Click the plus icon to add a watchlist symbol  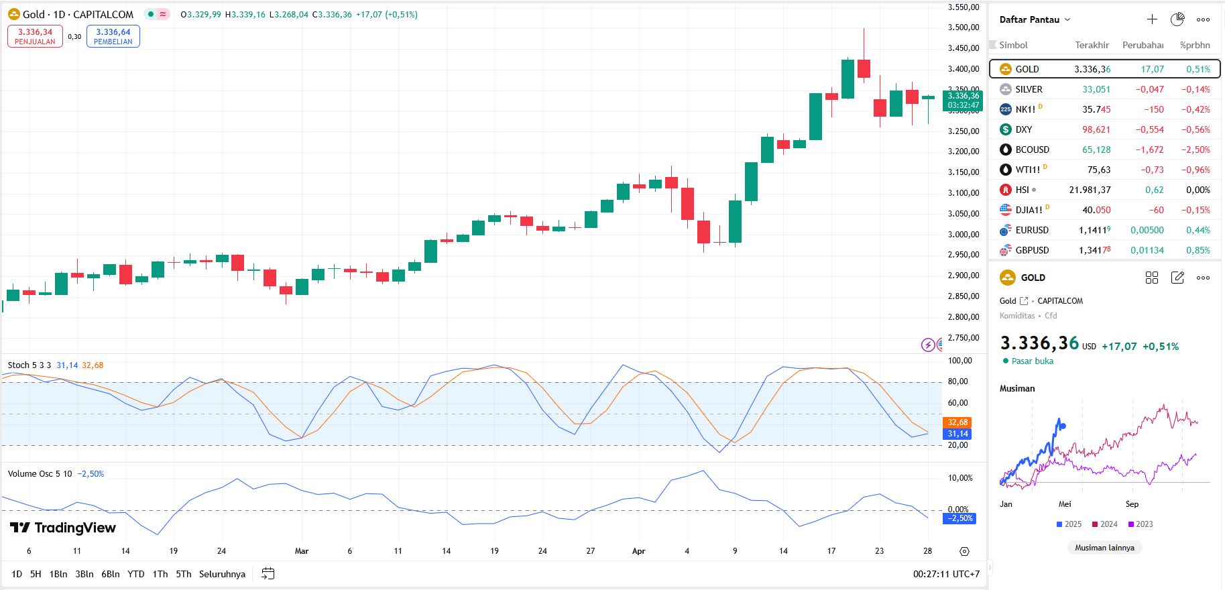click(x=1152, y=19)
